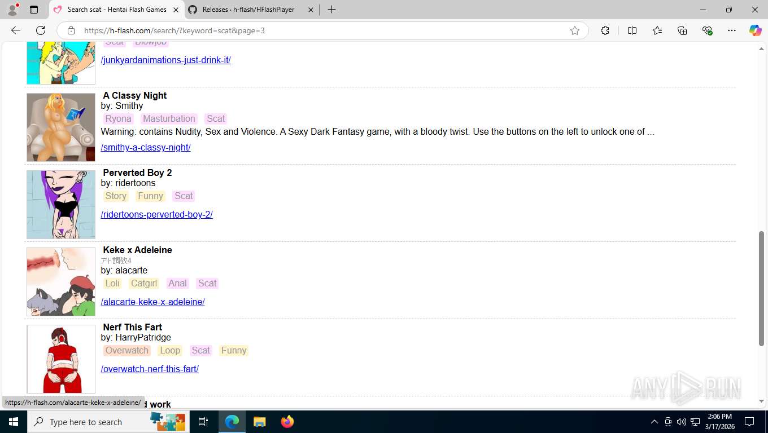Screen dimensions: 768x433
Task: Launch the Copilot icon
Action: (x=755, y=30)
